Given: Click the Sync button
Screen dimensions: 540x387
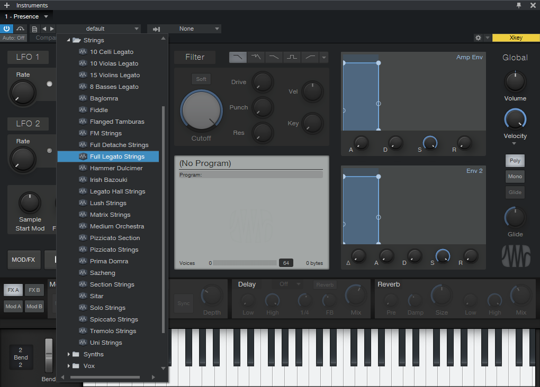Looking at the screenshot, I should 184,303.
